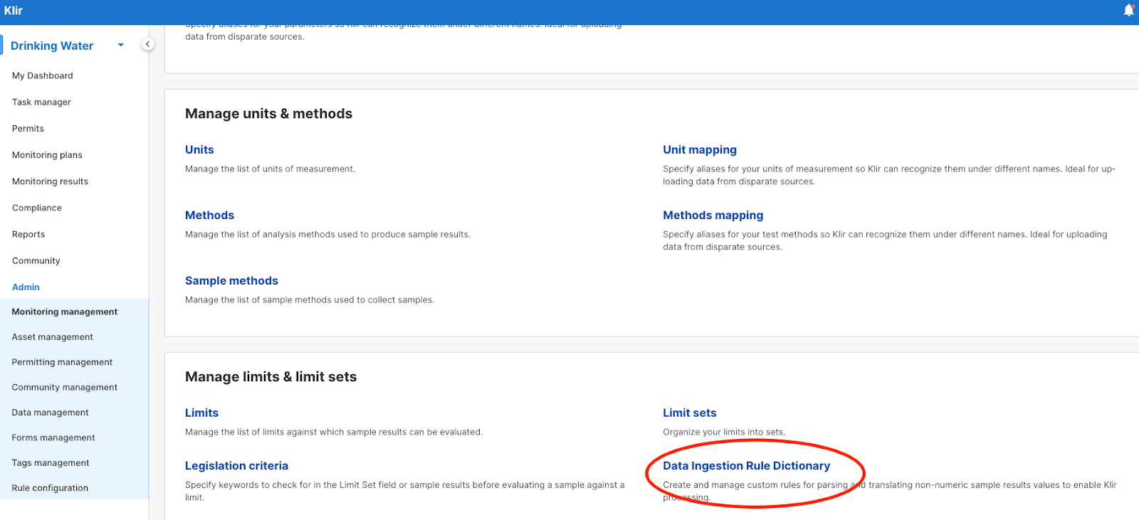Click the Klir logo
1139x520 pixels.
coord(14,11)
